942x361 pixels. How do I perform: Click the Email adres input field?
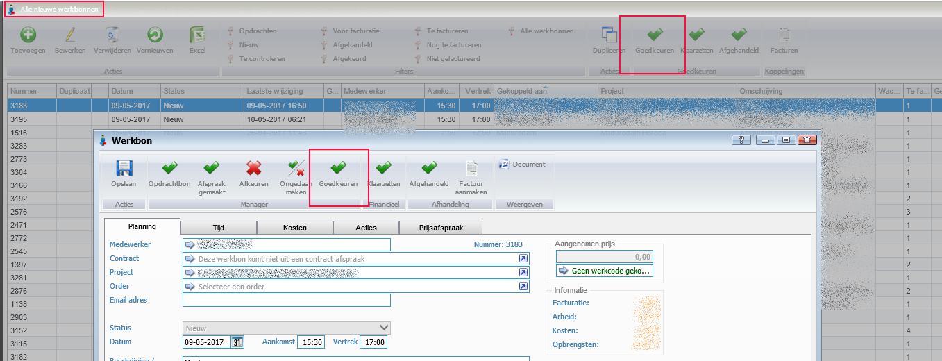[286, 301]
